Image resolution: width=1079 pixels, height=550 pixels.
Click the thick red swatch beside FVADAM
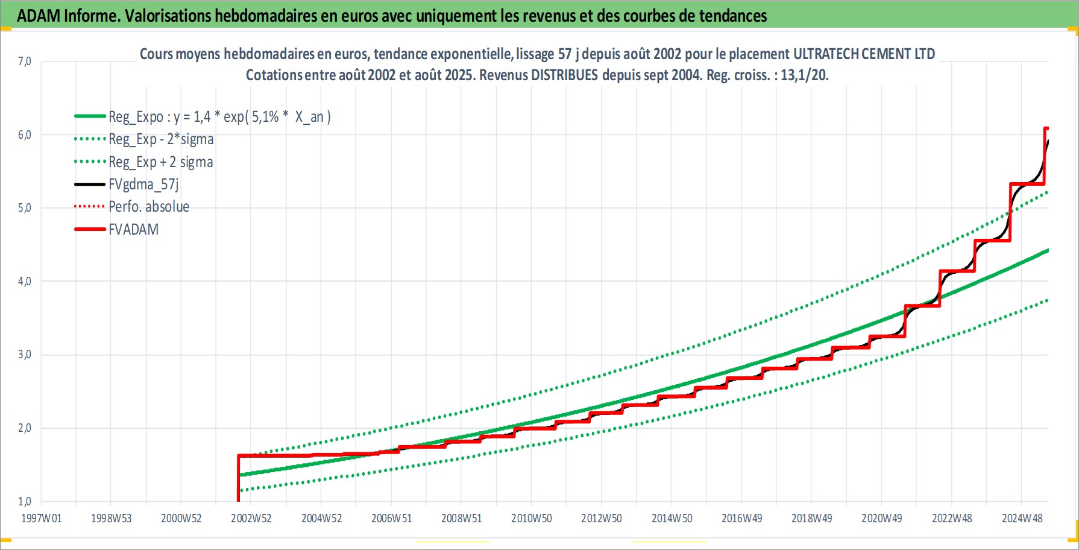point(90,230)
